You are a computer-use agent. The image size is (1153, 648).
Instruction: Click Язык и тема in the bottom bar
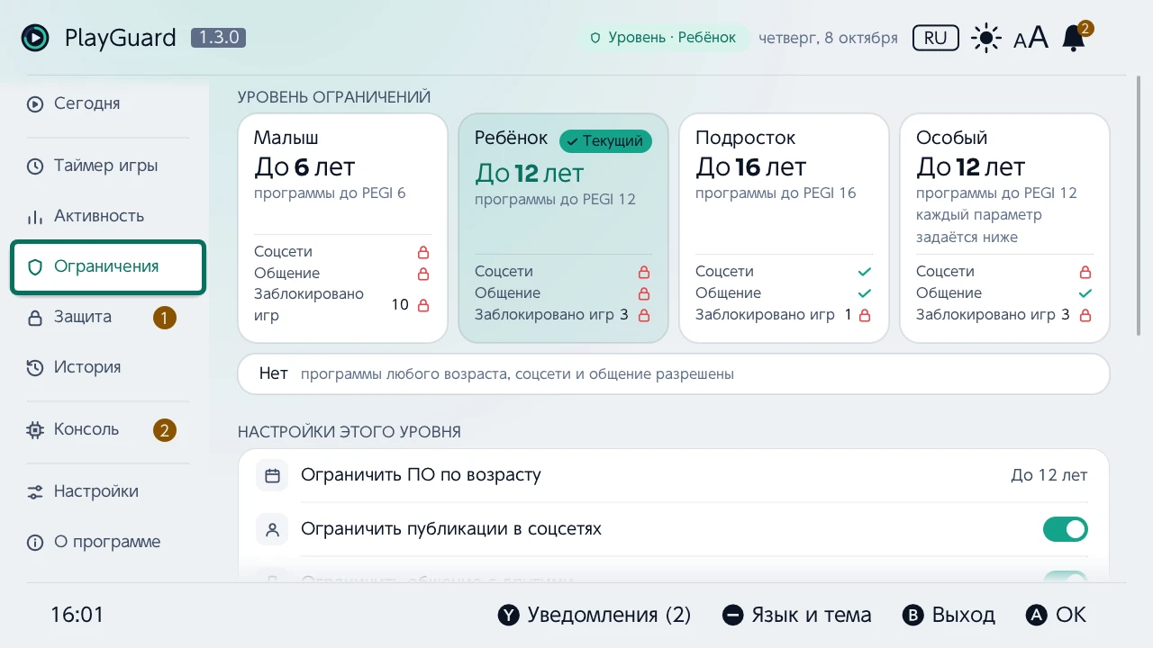[797, 616]
